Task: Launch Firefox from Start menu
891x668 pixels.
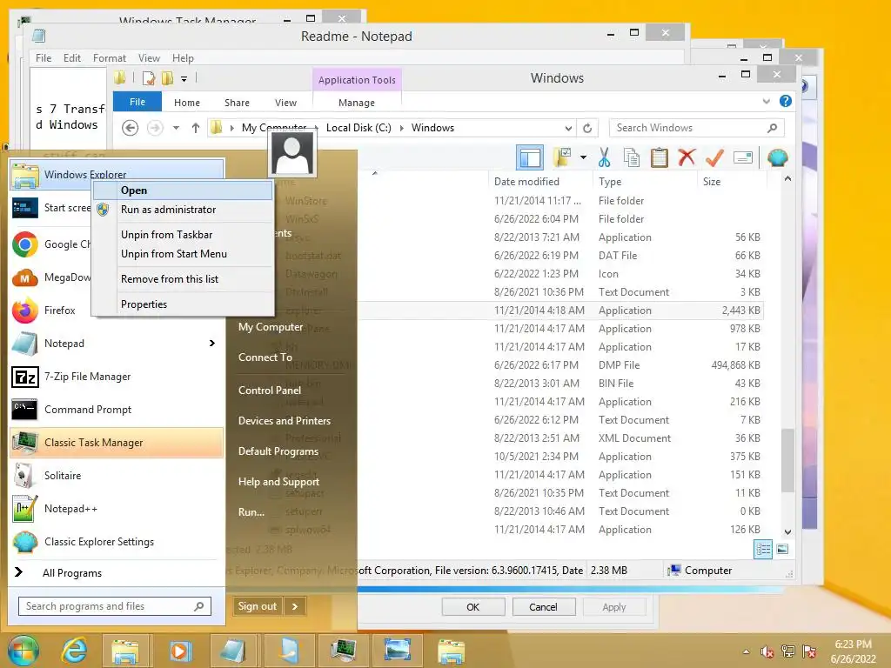Action: click(51, 311)
